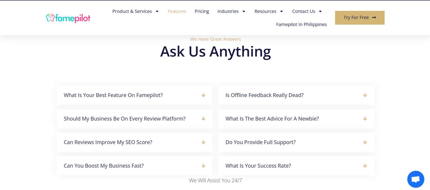Viewport: 430px width, 190px height.
Task: Click the arrow icon beside Newbie advice question
Action: [365, 119]
